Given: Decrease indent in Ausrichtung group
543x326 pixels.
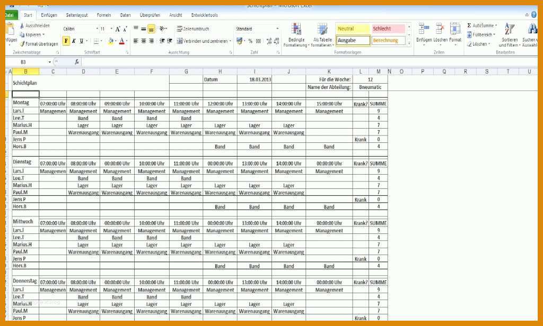Looking at the screenshot, I should [162, 41].
